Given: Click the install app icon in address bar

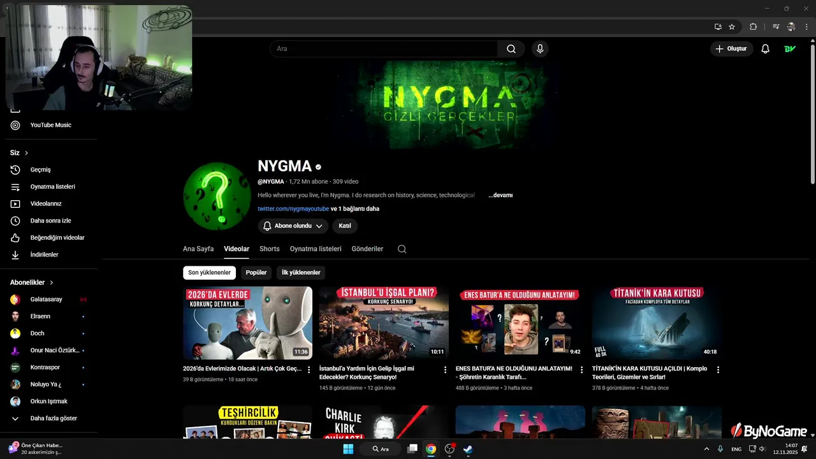Looking at the screenshot, I should point(718,27).
